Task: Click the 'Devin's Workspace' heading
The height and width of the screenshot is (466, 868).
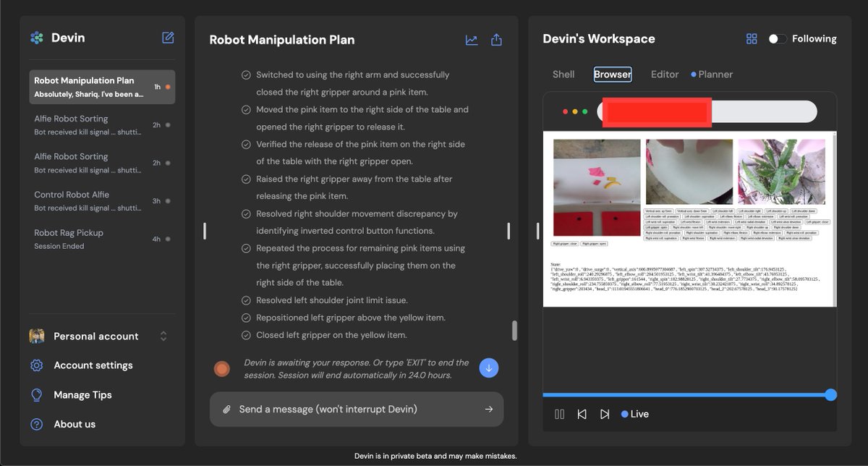Action: 599,39
